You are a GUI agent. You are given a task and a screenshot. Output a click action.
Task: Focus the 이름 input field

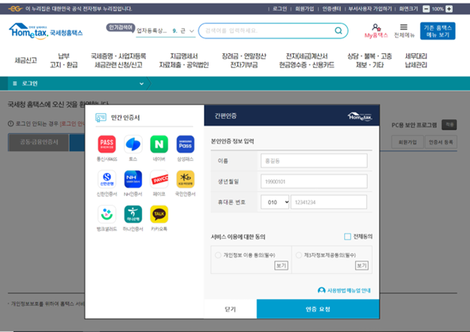pos(314,160)
